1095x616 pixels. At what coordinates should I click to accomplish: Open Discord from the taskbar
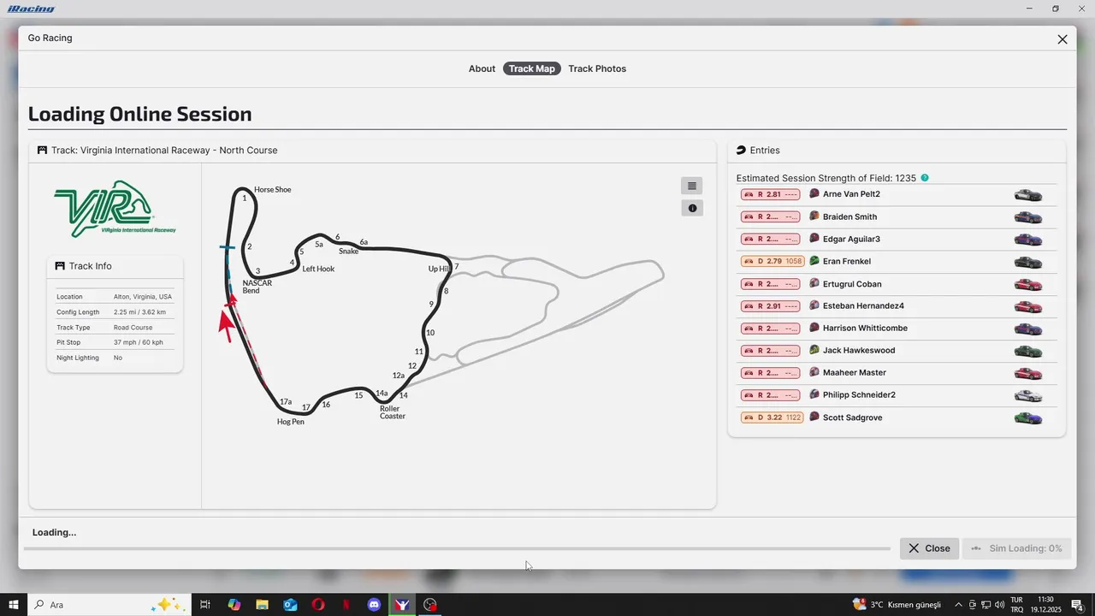coord(374,605)
